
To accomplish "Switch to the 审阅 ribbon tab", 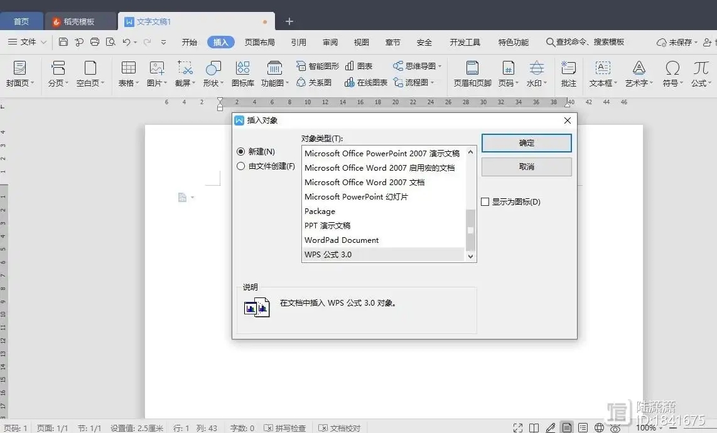I will click(330, 42).
